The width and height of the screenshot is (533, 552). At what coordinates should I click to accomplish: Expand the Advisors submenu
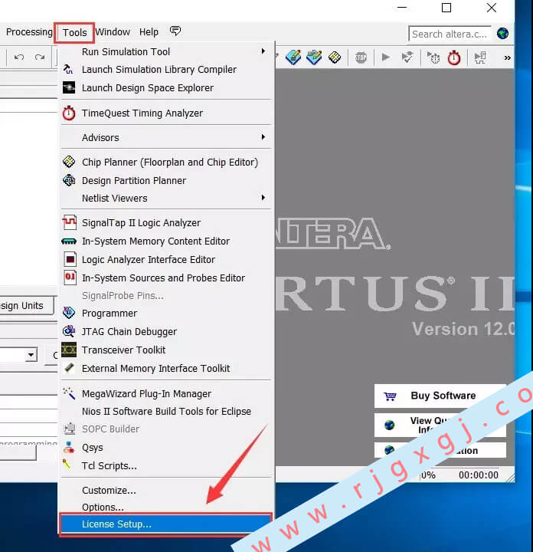coord(166,138)
